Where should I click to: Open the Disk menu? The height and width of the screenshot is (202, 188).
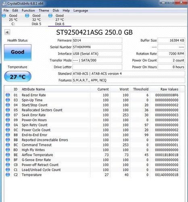pyautogui.click(x=56, y=11)
